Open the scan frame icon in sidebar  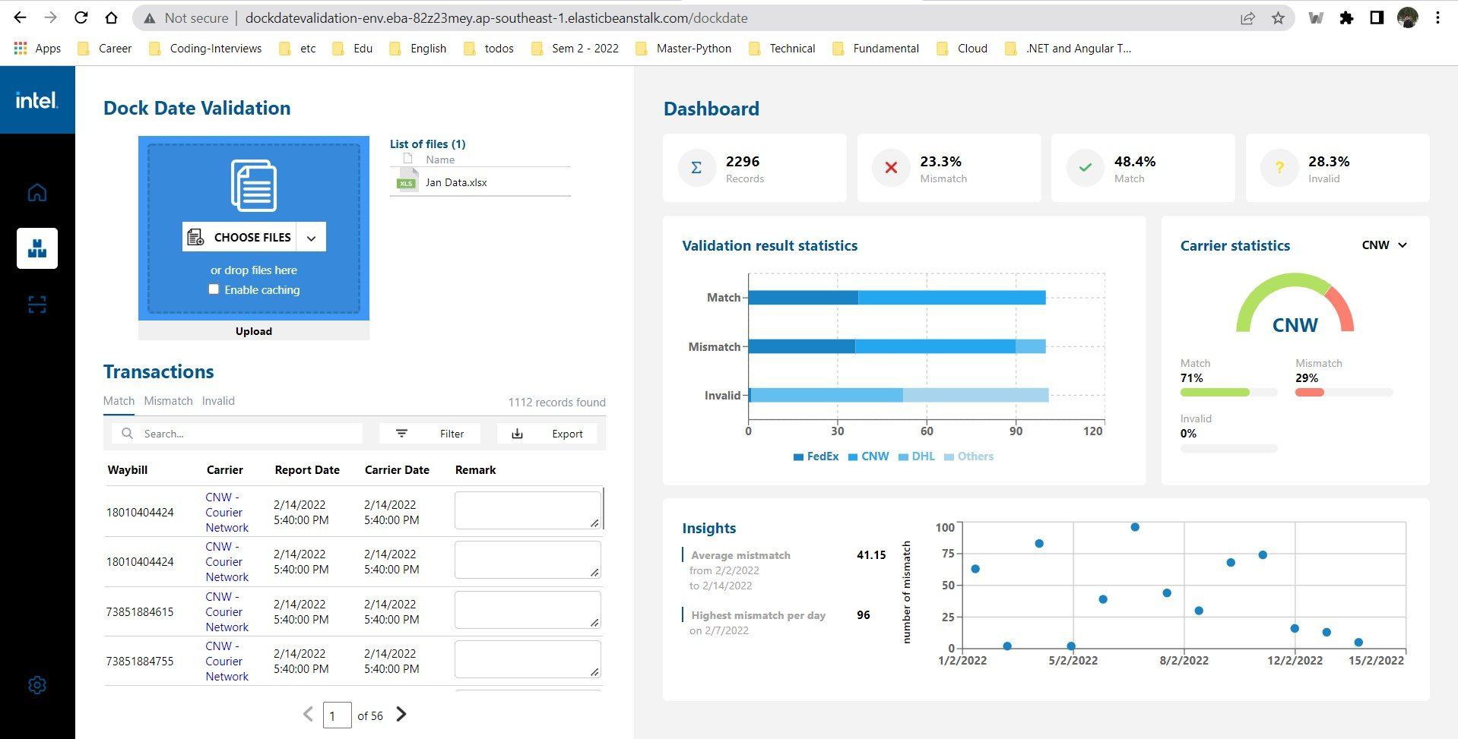click(37, 305)
